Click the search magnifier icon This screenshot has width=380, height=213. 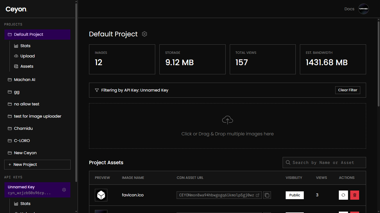[x=288, y=163]
